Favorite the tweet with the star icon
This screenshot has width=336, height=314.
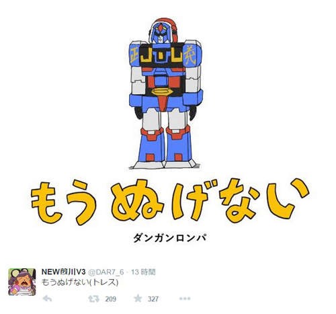point(138,299)
